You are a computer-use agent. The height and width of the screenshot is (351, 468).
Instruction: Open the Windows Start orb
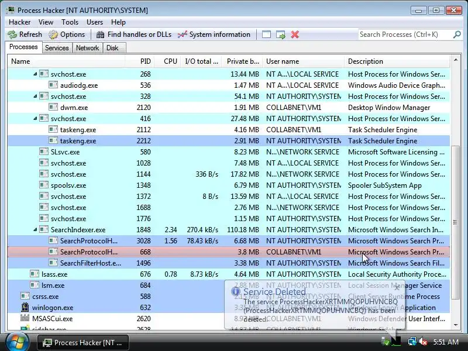[x=18, y=342]
